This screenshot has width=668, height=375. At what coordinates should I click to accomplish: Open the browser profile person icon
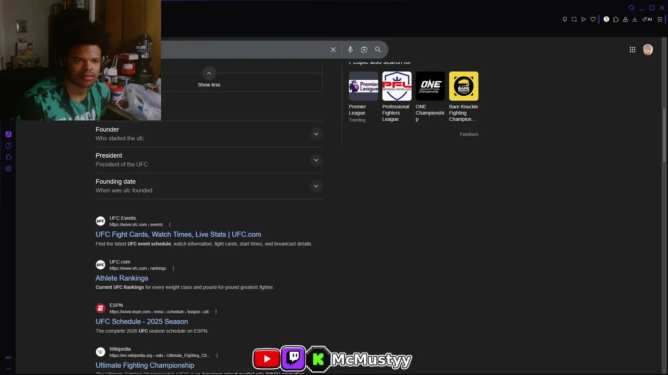tap(625, 19)
